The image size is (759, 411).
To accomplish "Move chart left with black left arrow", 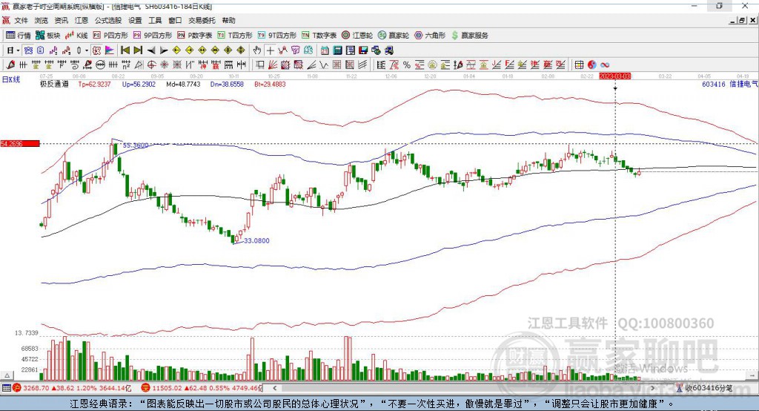I will click(151, 50).
